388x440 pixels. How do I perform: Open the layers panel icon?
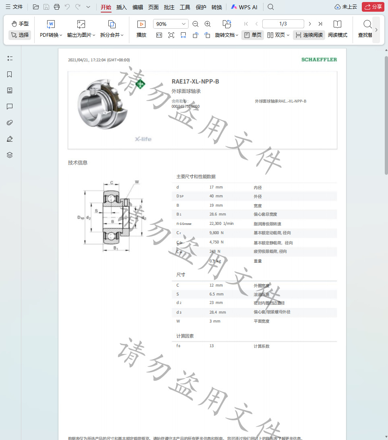pos(10,155)
